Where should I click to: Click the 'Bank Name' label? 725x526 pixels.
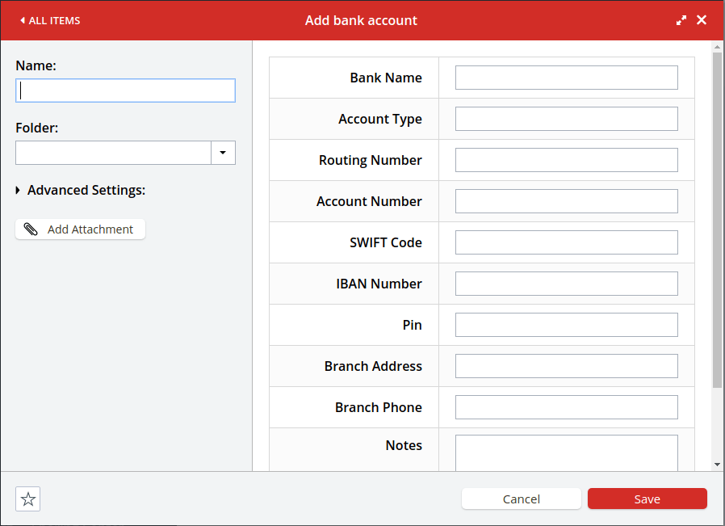pyautogui.click(x=386, y=78)
